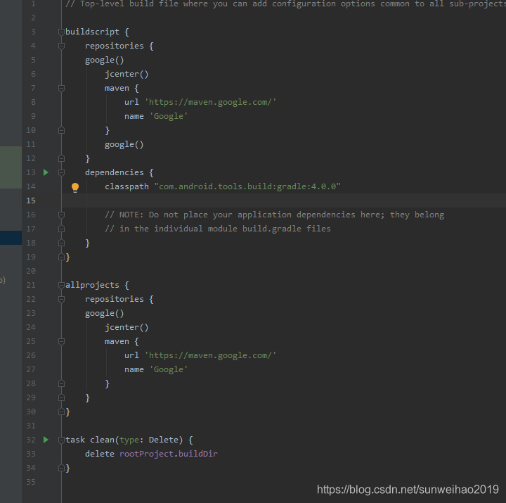
Task: Click the closing fold marker on line 28
Action: pyautogui.click(x=61, y=383)
